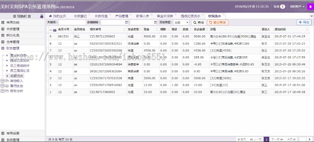Sort by 银联 column arrows
This screenshot has width=314, height=142.
pos(168,29)
